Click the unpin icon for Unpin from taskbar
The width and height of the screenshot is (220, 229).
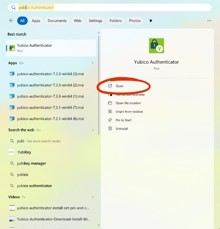[x=110, y=111]
